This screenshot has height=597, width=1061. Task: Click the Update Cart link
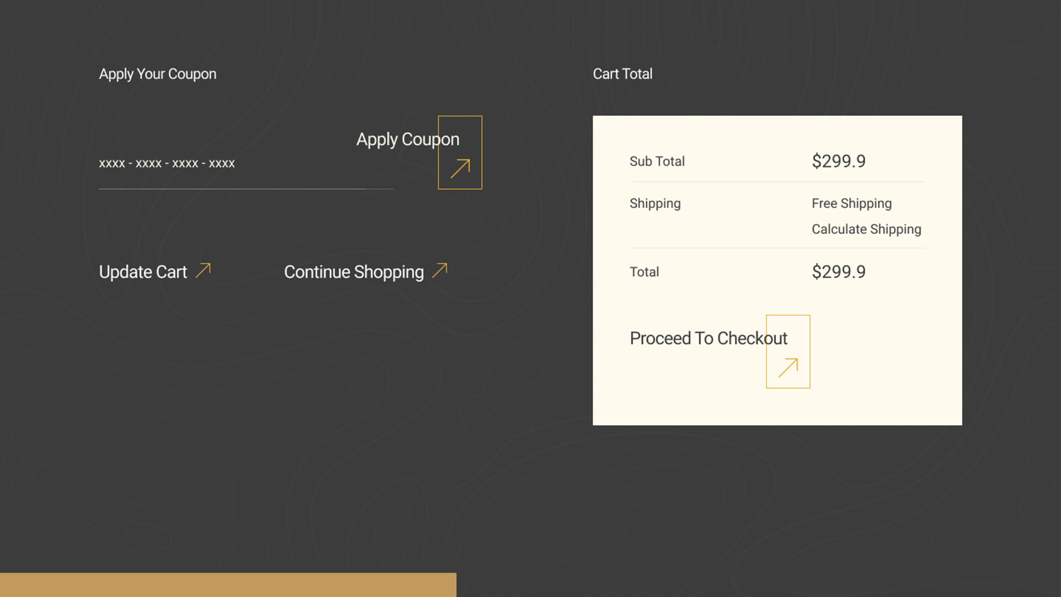(x=143, y=272)
